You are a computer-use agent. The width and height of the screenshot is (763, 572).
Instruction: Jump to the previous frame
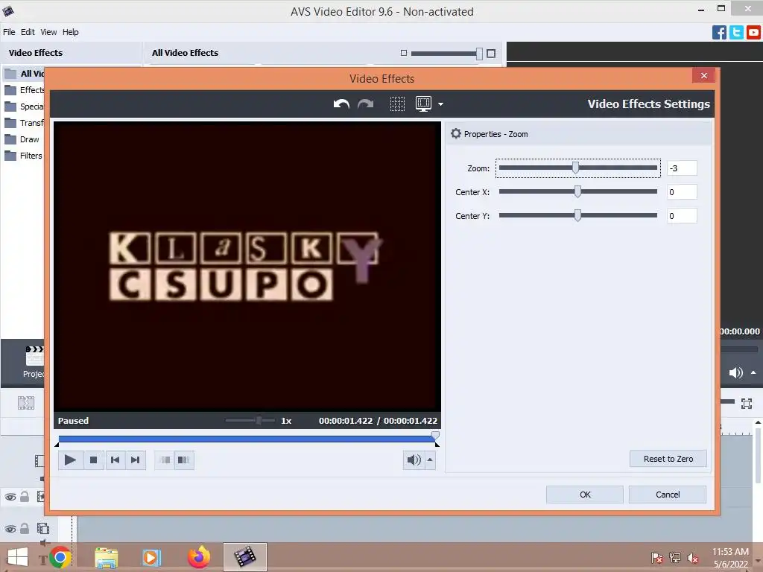(x=115, y=460)
